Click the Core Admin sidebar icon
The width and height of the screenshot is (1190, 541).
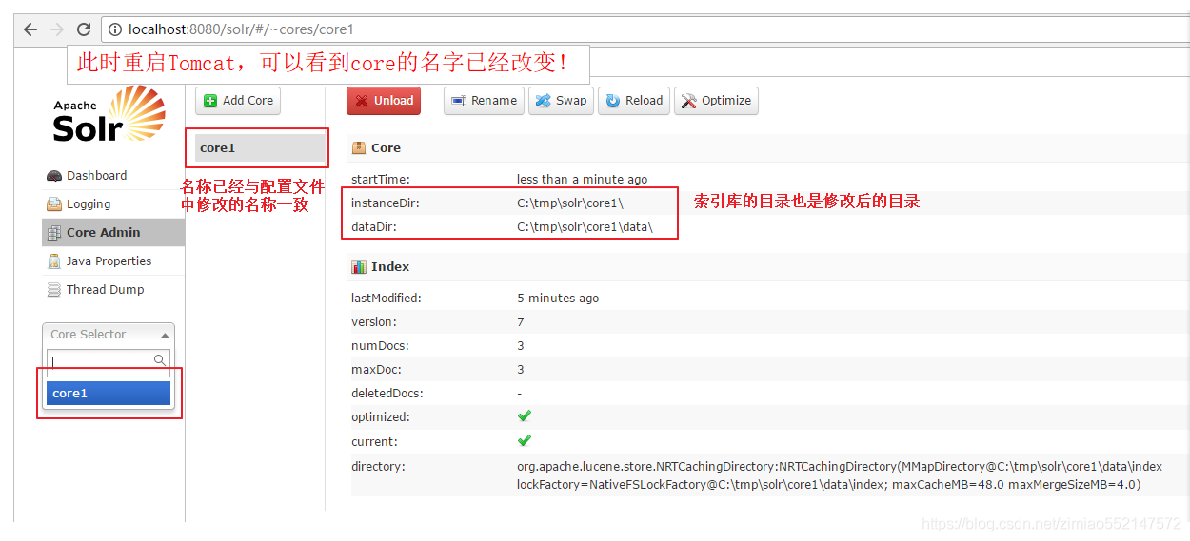pyautogui.click(x=54, y=233)
